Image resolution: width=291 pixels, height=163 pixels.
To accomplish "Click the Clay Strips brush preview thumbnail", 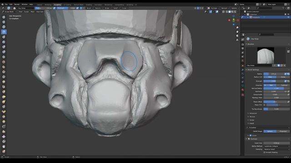I will pyautogui.click(x=266, y=55).
